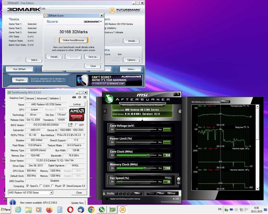Click the blue info icon in GPU-Z update bar
Screen dimensions: 268x214
point(13,202)
